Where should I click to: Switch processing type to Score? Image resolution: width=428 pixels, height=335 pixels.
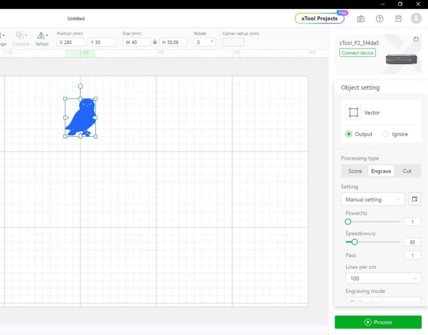click(x=355, y=171)
